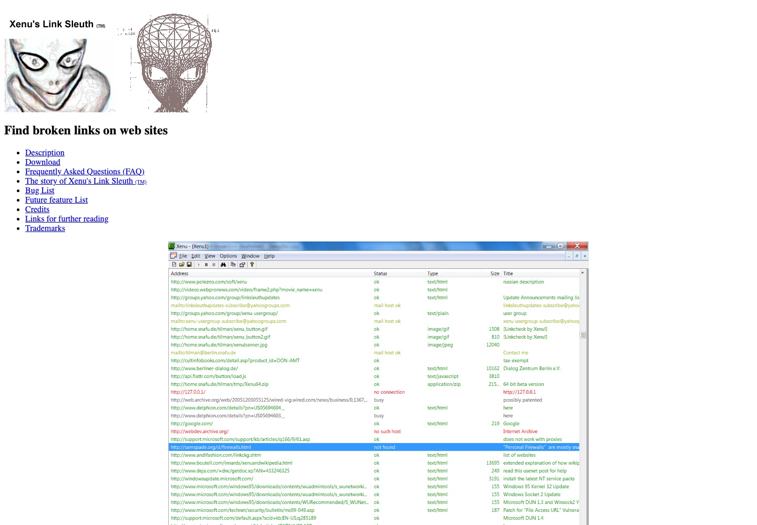Open Frequently Asked Questions (FAQ) link
Viewport: 757px width, 525px height.
[x=85, y=172]
